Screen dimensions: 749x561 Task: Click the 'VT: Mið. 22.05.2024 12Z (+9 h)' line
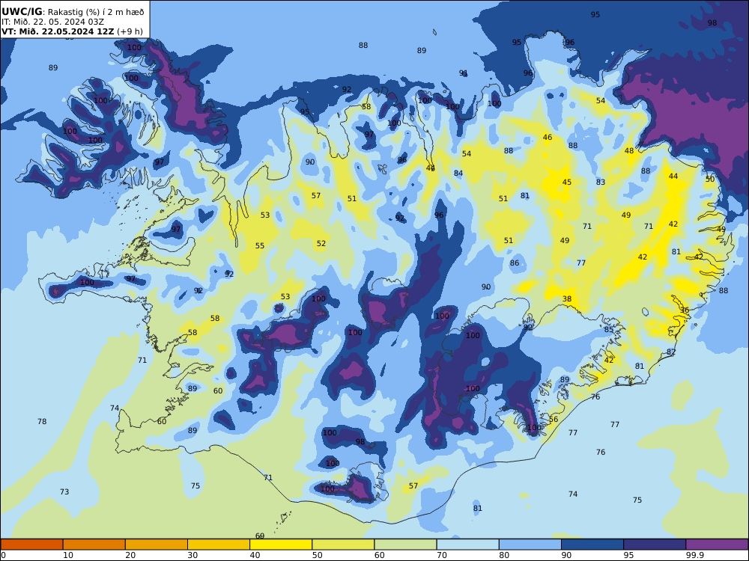(x=72, y=31)
